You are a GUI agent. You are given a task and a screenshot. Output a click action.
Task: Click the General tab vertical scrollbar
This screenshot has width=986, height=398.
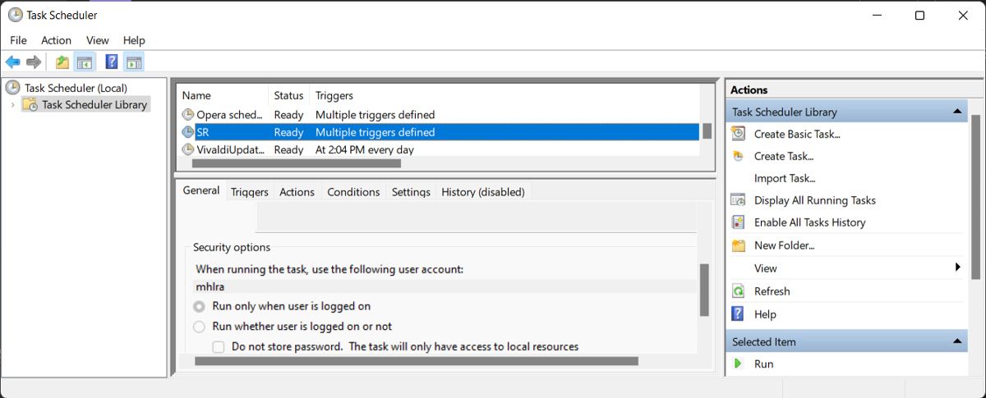[x=703, y=290]
